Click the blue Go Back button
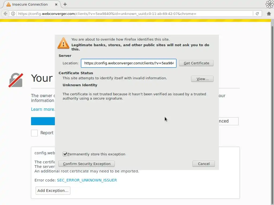 (43, 121)
